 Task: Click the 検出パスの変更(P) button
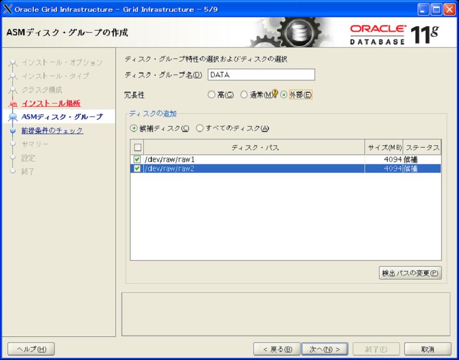pyautogui.click(x=410, y=273)
